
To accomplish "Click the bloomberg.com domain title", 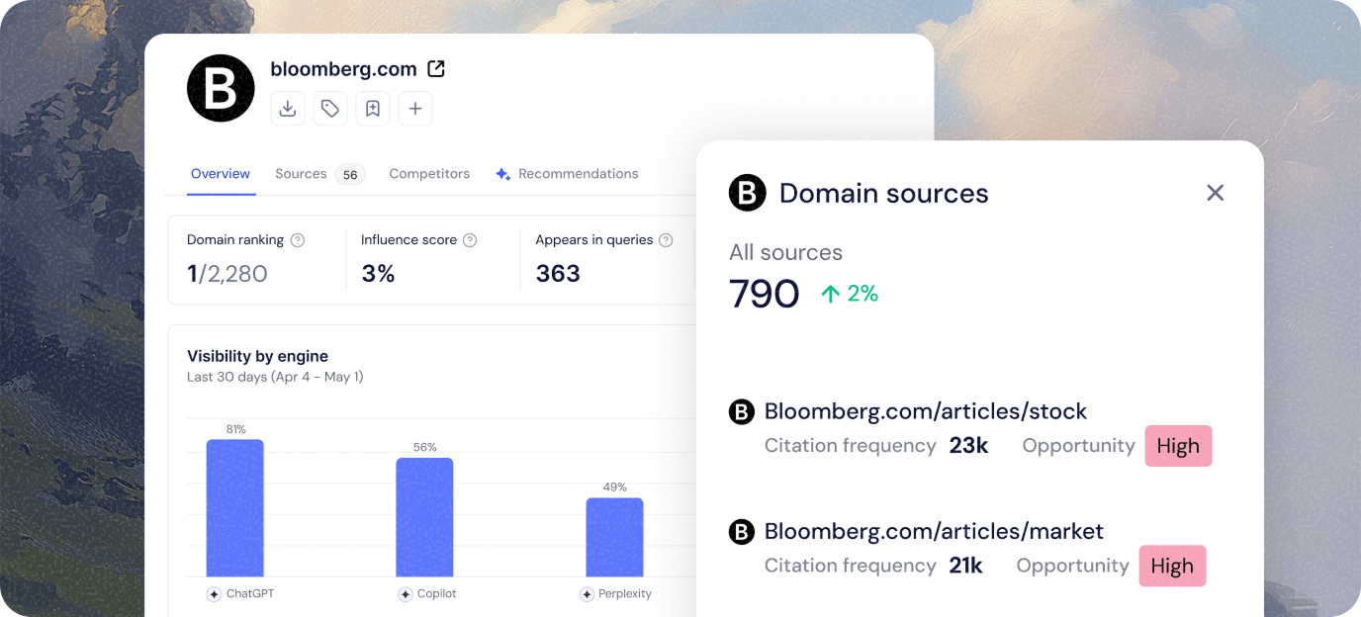I will (343, 69).
